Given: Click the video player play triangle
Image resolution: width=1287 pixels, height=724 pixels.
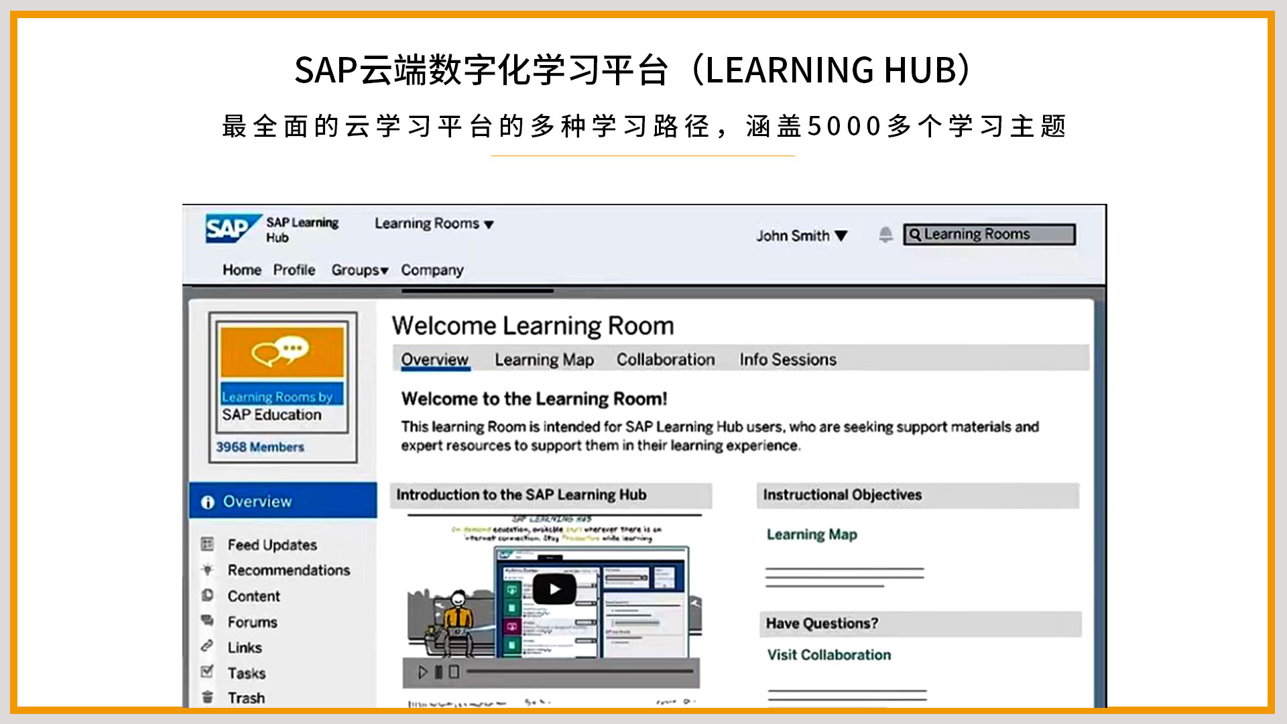Looking at the screenshot, I should click(x=422, y=672).
